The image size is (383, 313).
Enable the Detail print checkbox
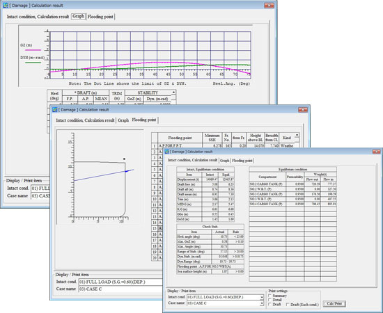[270, 300]
